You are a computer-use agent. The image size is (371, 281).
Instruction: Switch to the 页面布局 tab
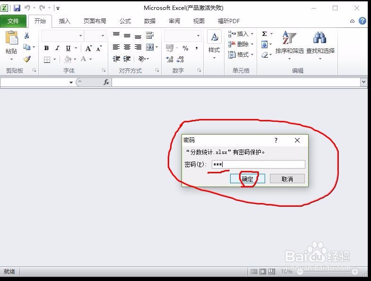[x=95, y=21]
